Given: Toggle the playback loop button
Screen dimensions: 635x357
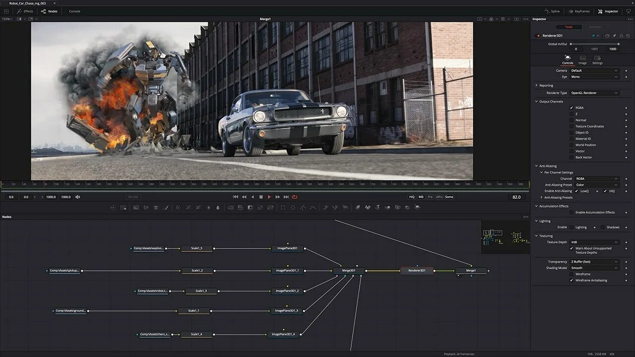Looking at the screenshot, I should click(x=295, y=197).
